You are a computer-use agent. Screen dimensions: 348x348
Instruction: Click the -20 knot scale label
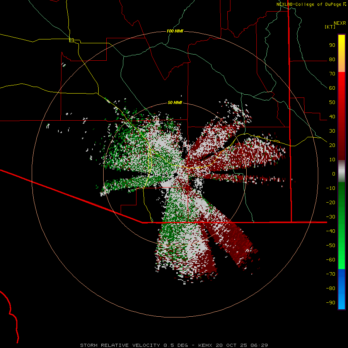pos(331,203)
